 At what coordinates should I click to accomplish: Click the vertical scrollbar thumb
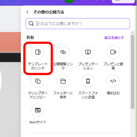point(132,72)
